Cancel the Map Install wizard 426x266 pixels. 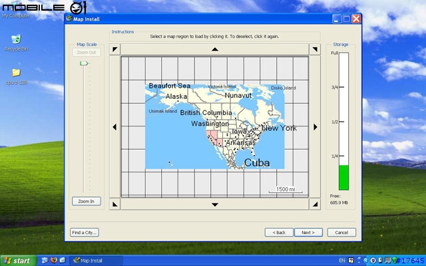click(341, 232)
